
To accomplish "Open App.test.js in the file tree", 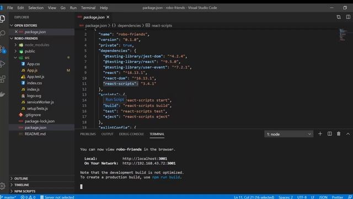I will 35,77.
